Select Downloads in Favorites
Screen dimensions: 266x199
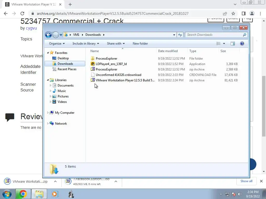[x=65, y=64]
